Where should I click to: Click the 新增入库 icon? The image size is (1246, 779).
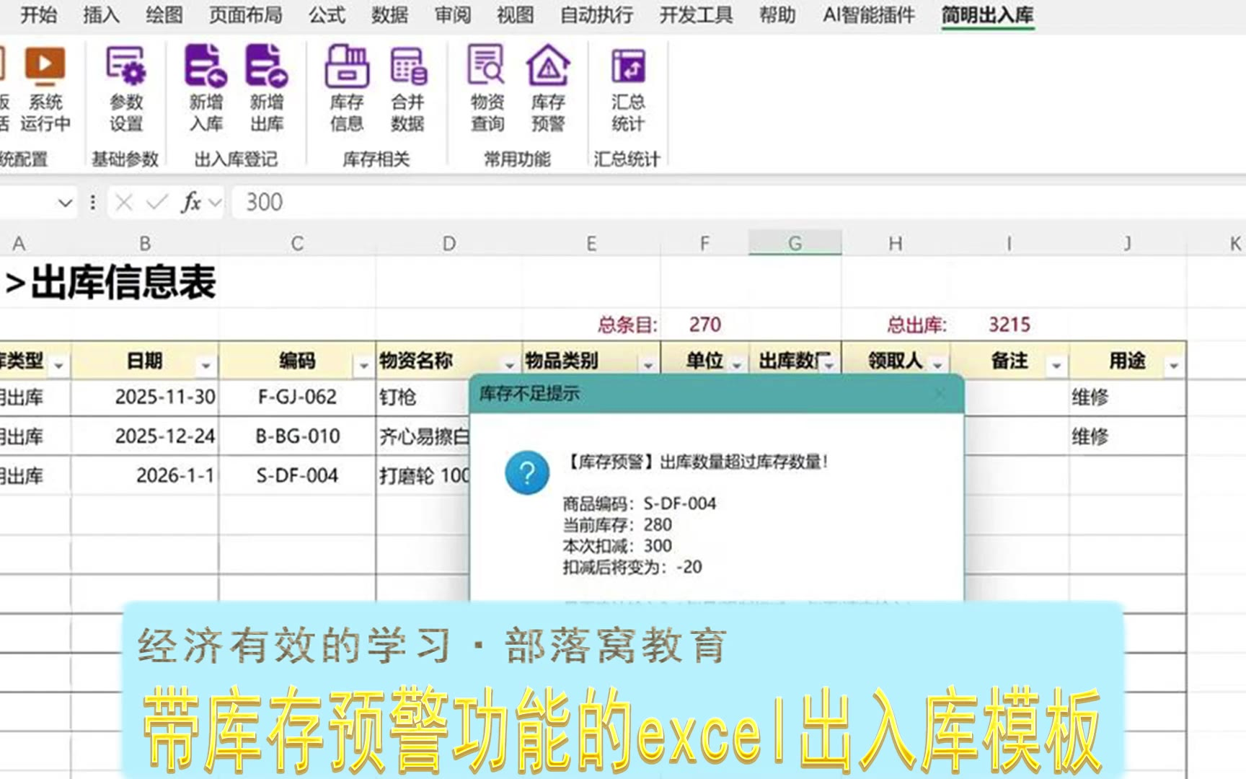point(206,88)
